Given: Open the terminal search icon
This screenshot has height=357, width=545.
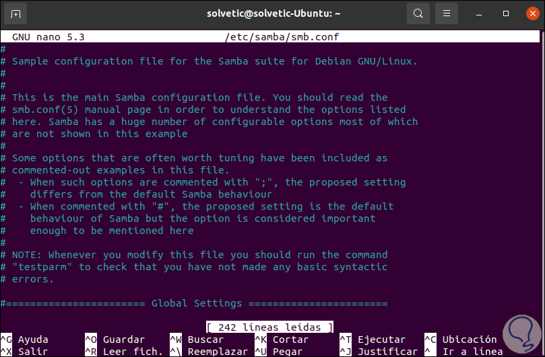Looking at the screenshot, I should point(418,13).
